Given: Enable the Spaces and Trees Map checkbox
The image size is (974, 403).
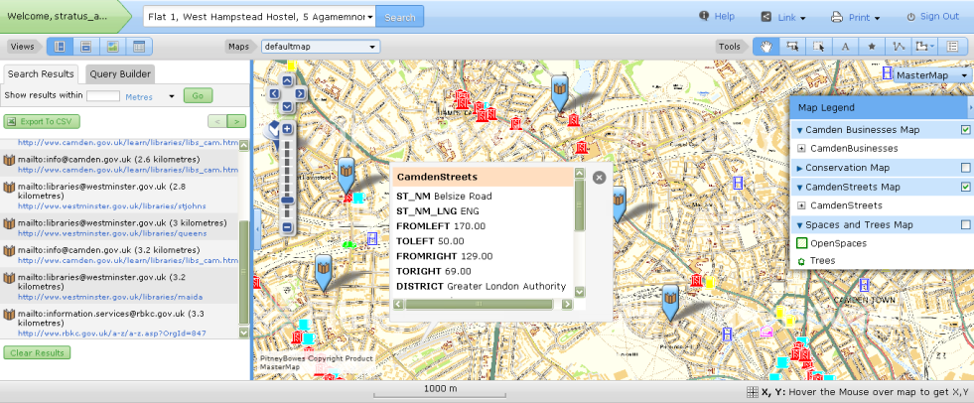Looking at the screenshot, I should click(965, 224).
